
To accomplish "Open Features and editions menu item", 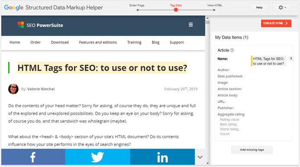I will [x=98, y=42].
